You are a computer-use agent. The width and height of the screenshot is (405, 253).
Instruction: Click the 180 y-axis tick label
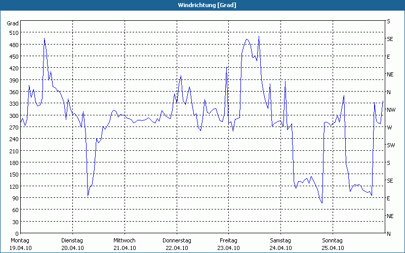[x=14, y=163]
